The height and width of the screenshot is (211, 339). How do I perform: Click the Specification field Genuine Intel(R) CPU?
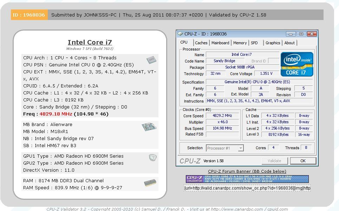coord(259,82)
